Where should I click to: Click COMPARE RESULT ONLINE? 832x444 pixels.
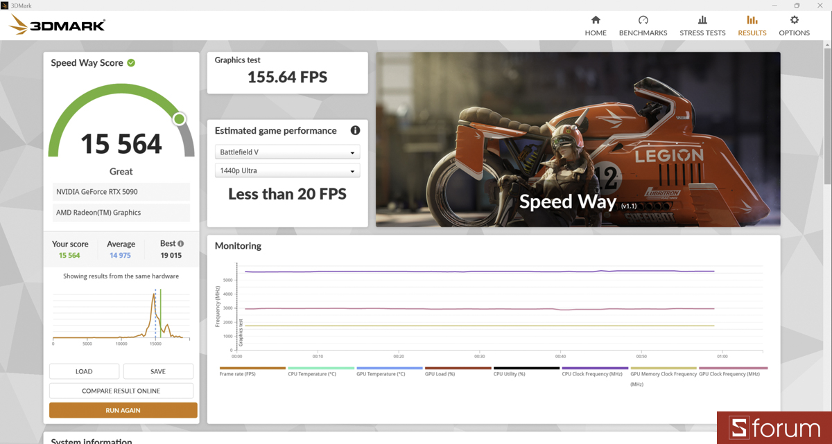(121, 391)
